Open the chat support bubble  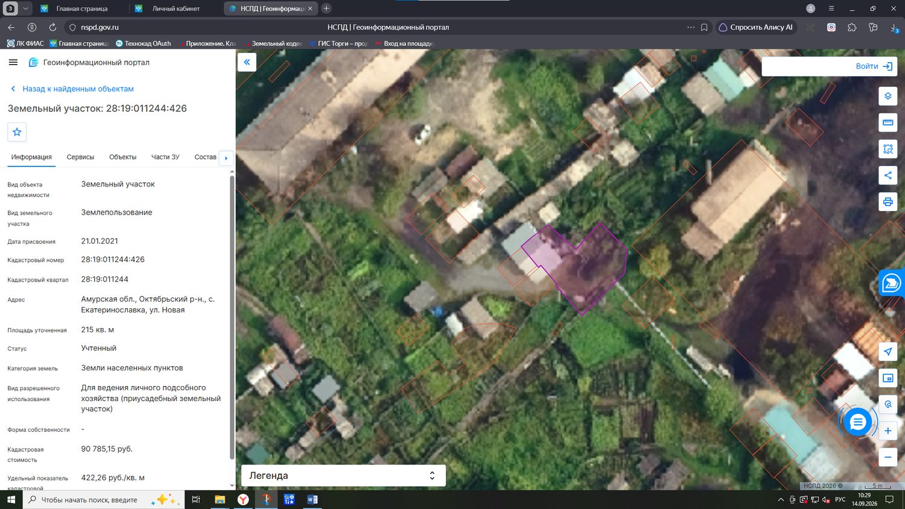point(857,422)
